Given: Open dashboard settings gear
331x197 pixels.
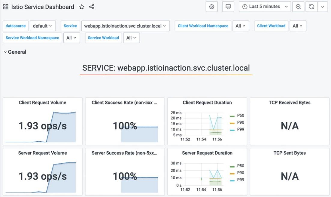Looking at the screenshot, I should [x=211, y=7].
